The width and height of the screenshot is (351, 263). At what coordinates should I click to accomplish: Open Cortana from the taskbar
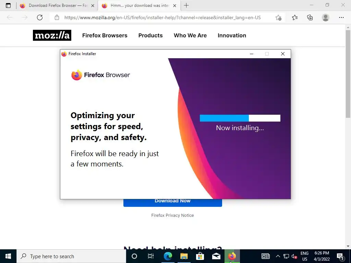click(134, 256)
